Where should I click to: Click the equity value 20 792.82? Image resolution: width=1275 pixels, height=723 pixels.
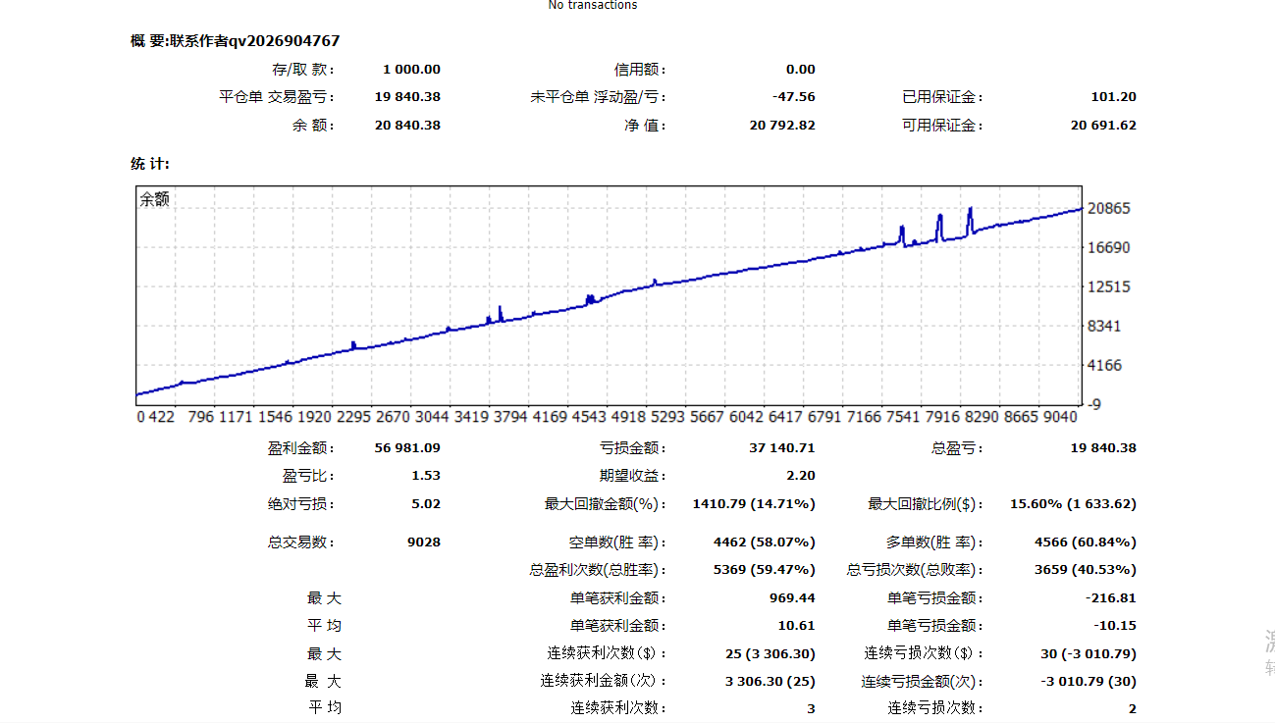coord(782,125)
